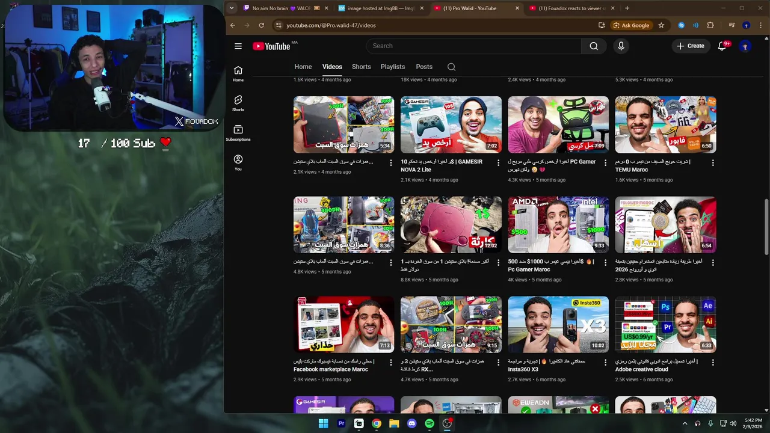The height and width of the screenshot is (433, 770).
Task: Switch to the ImgBB browser tab
Action: [x=381, y=8]
